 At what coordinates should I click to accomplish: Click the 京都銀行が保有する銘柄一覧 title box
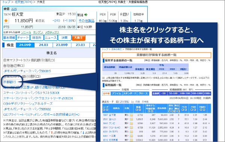click(156, 55)
